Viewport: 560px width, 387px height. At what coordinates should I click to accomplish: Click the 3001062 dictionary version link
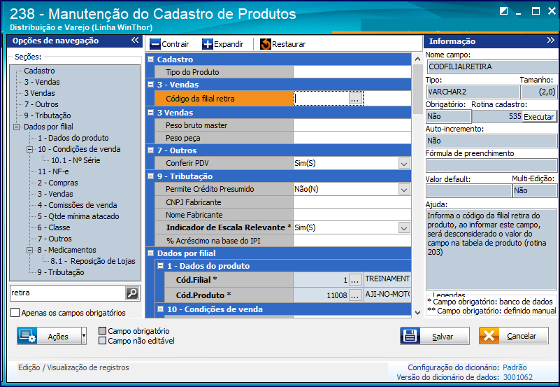(518, 377)
